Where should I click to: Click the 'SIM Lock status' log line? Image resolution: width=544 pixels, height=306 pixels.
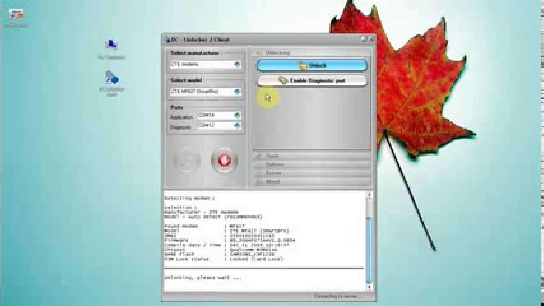coord(224,259)
